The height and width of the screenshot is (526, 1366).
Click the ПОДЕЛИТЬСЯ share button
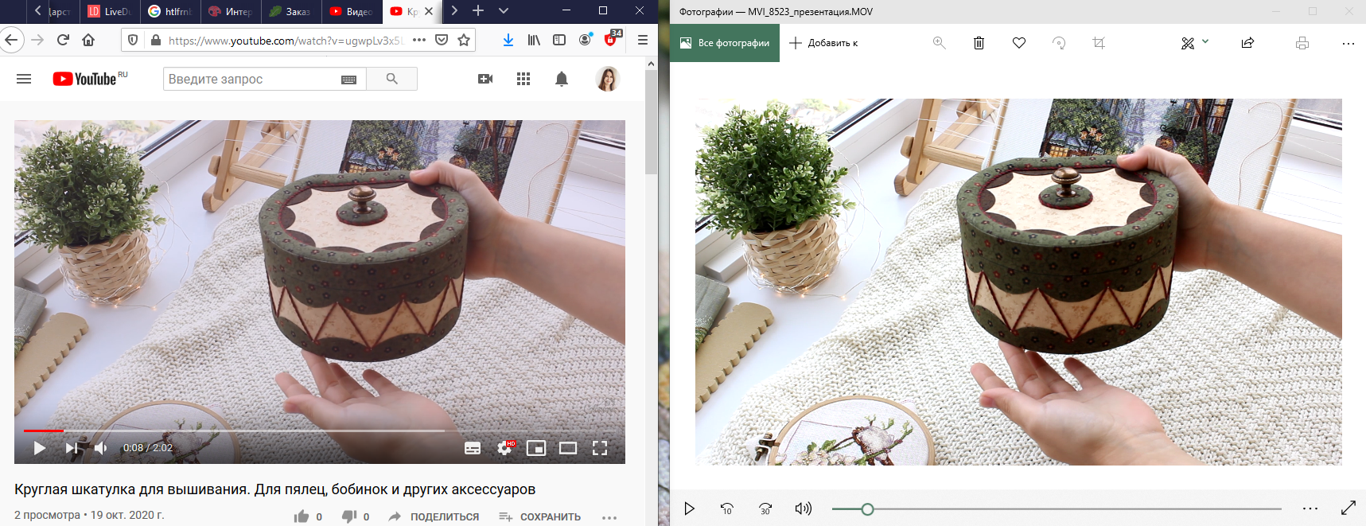[434, 516]
